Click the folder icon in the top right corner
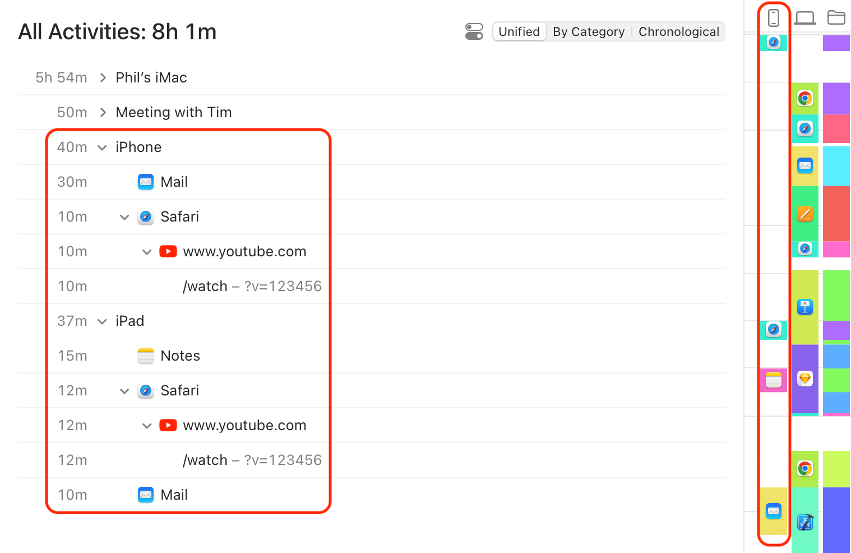This screenshot has height=553, width=851. 836,17
